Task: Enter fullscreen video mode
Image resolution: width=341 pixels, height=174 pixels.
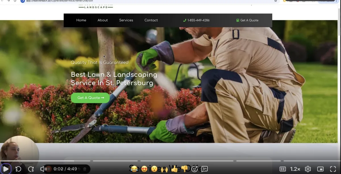Action: coord(333,169)
